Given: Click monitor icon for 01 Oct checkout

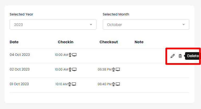Looking at the screenshot, I should [118, 84].
